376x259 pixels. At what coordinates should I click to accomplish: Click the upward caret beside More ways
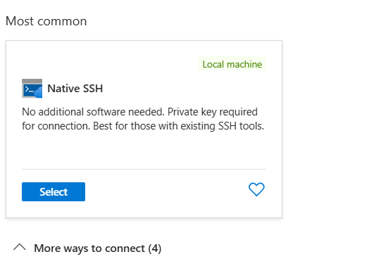[x=20, y=248]
